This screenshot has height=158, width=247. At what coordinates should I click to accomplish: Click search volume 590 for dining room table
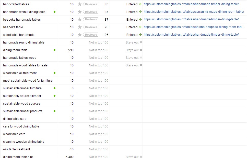[71, 50]
